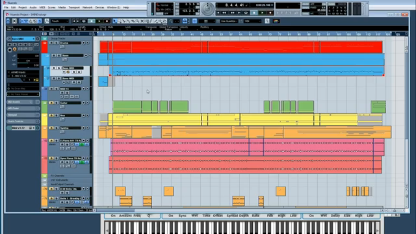Click the CLICK toggle in Transport panel
Viewport: 416px width, 234px height.
coord(305,5)
